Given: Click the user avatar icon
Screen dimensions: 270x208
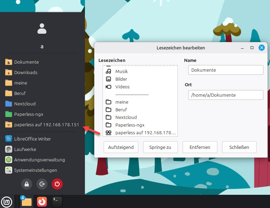Looking at the screenshot, I should [42, 29].
